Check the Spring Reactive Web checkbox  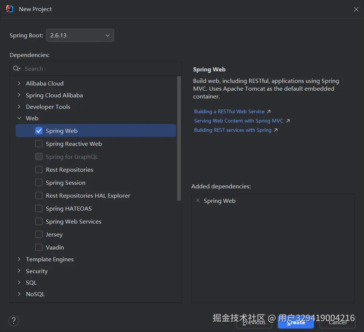coord(39,144)
